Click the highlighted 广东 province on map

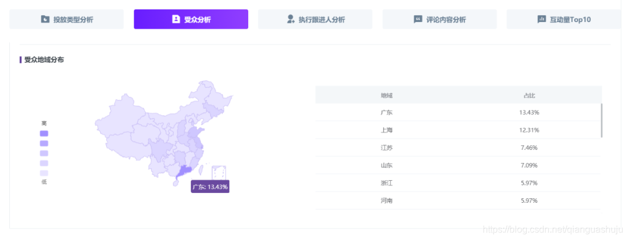coord(185,172)
